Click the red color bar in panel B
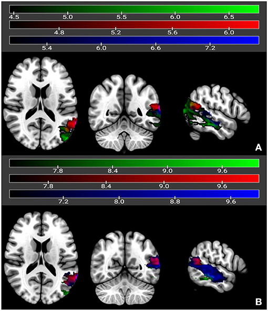This screenshot has height=311, width=268. tap(134, 179)
